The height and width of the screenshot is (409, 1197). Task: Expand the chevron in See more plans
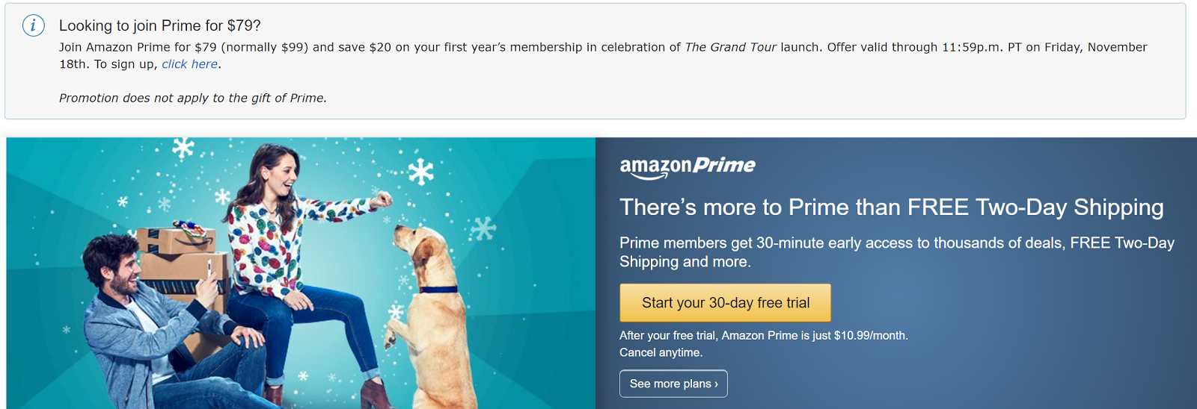coord(716,384)
